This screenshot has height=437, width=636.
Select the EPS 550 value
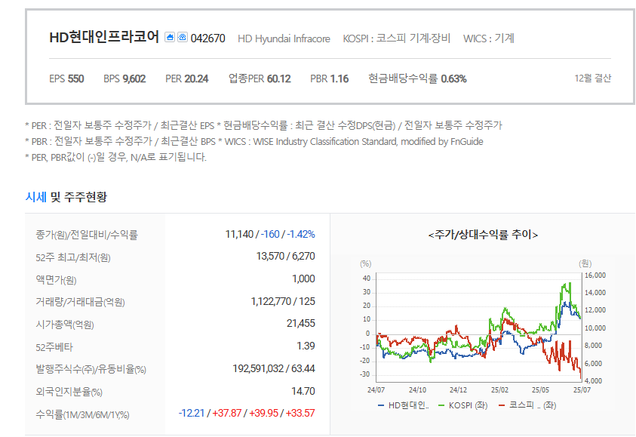tap(66, 78)
